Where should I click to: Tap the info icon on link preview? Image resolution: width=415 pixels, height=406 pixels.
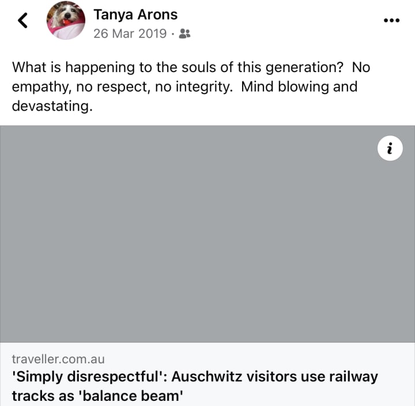(390, 148)
